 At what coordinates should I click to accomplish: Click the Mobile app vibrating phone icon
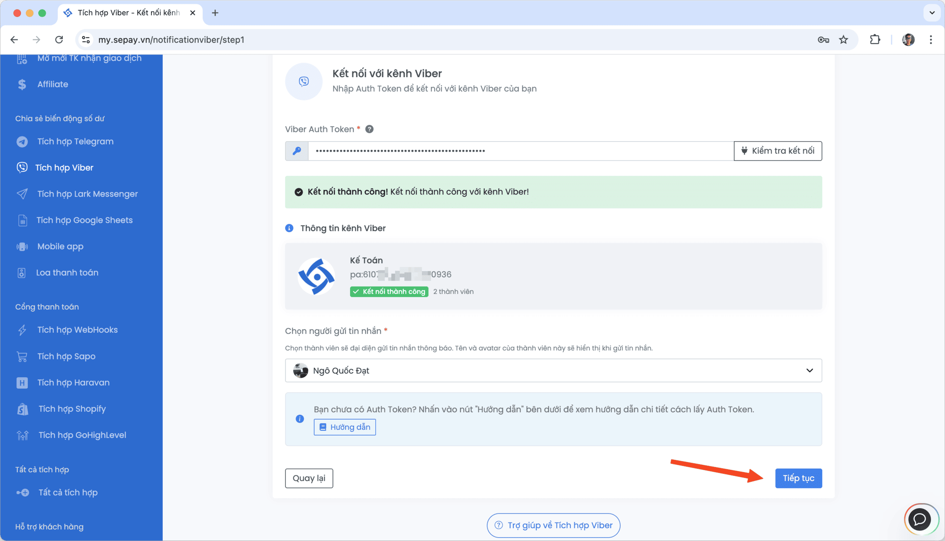click(22, 247)
